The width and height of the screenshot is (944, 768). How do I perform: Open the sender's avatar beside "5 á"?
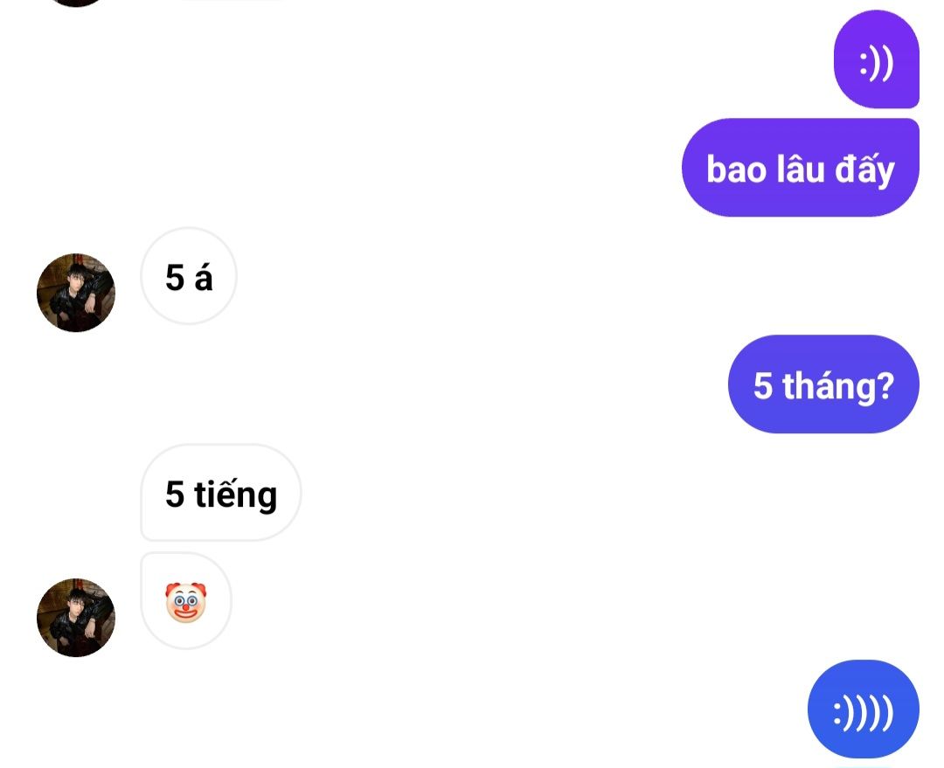(x=76, y=293)
